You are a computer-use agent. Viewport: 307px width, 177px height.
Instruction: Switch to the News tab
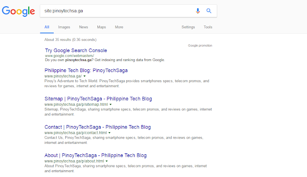tap(83, 27)
